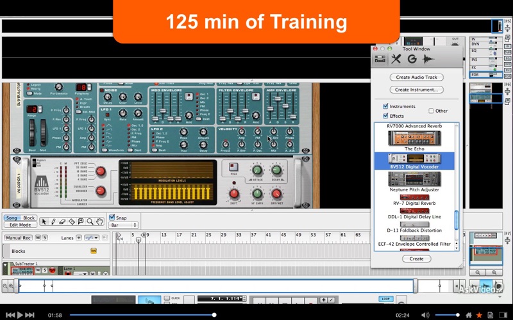Open the automation lane dropdown next to Lanes
Viewport: 513px width, 320px height.
(x=92, y=237)
